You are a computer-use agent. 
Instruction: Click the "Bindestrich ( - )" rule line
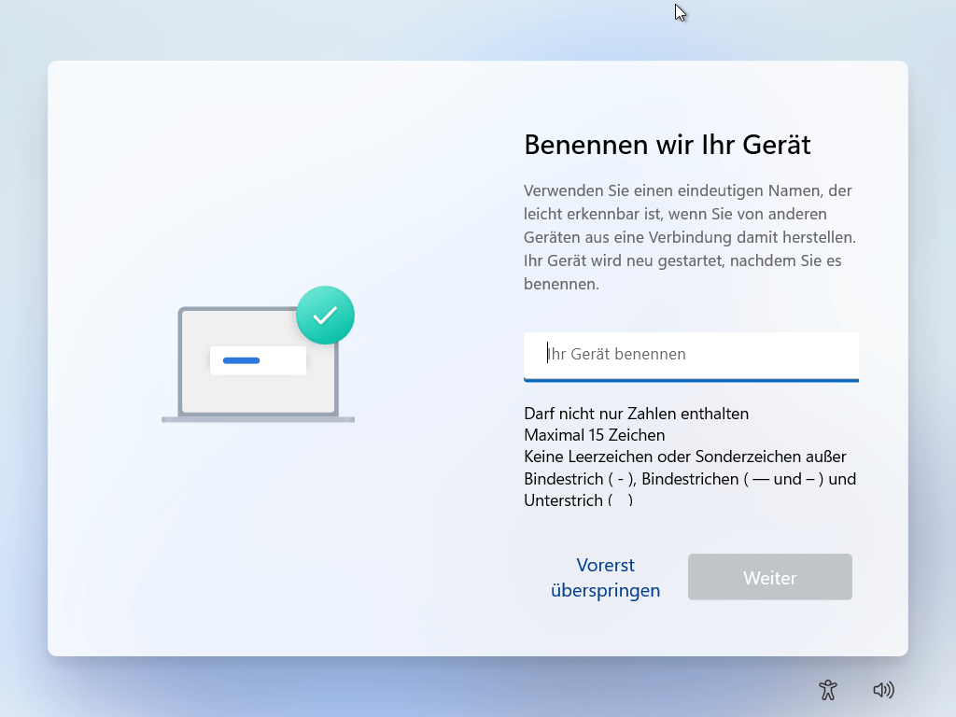click(689, 479)
